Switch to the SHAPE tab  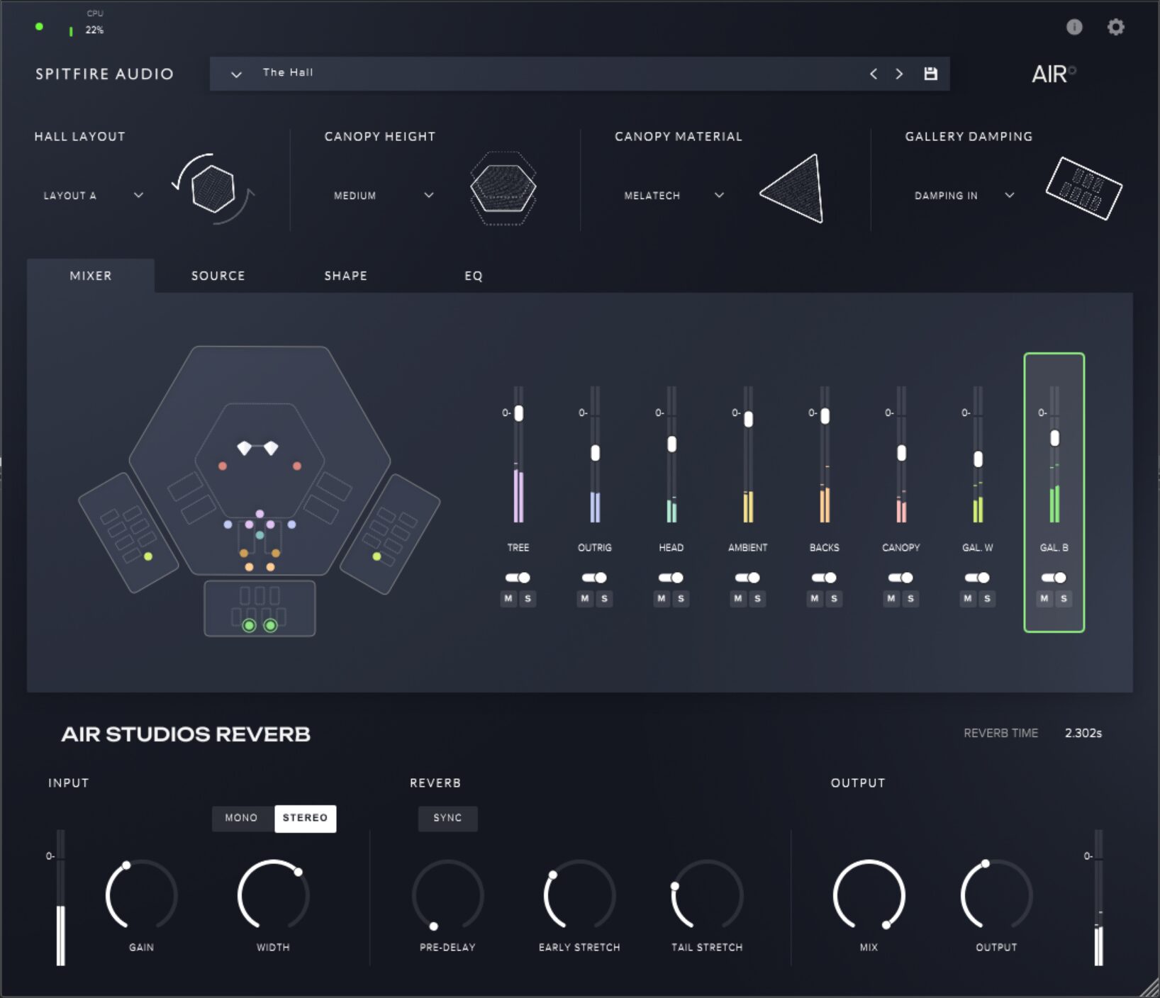click(x=346, y=276)
